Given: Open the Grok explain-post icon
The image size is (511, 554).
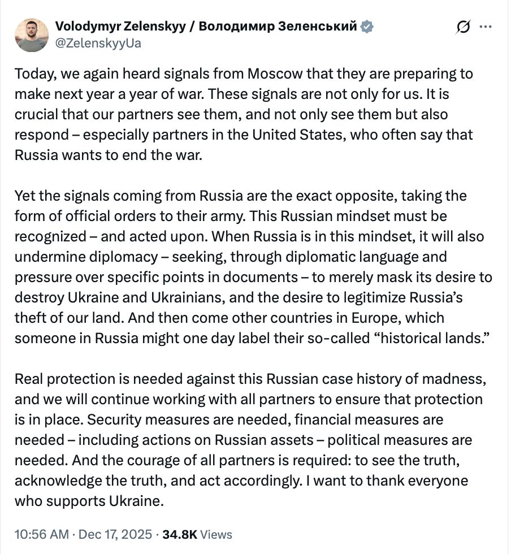Looking at the screenshot, I should pos(463,27).
